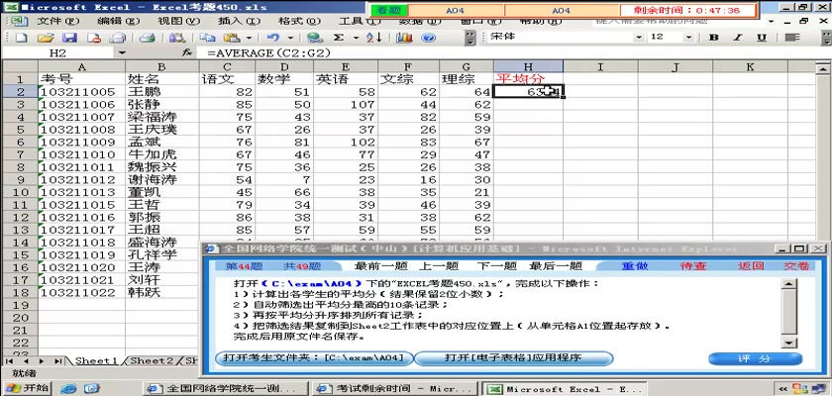Click the Internet Explorer quick launch icon
Screen dimensions: 832x396
coord(68,389)
